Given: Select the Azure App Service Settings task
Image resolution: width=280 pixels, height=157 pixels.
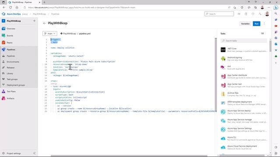Looking at the screenshot, I should click(x=244, y=130).
